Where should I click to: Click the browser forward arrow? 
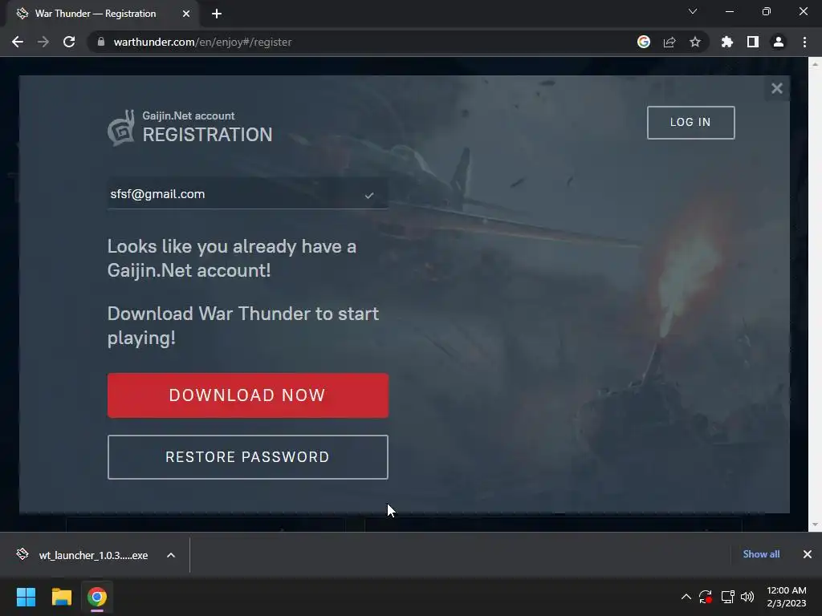43,42
